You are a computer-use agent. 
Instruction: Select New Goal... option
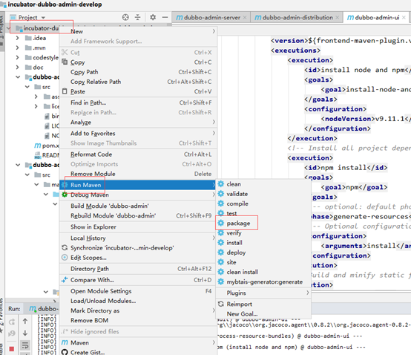pyautogui.click(x=242, y=314)
